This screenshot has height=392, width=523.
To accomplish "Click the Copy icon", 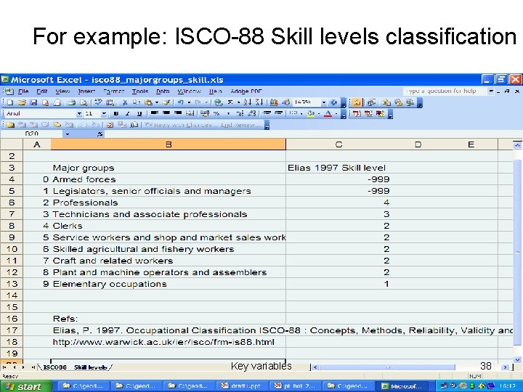I will coord(136,102).
